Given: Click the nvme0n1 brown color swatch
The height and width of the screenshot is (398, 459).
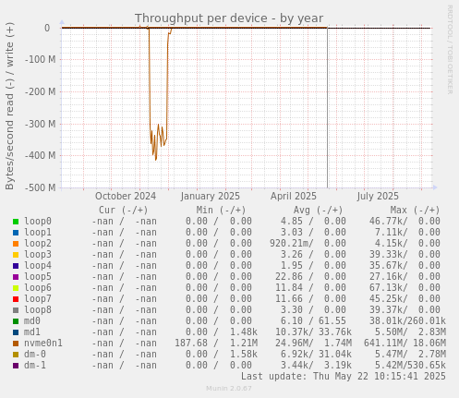Looking at the screenshot, I should pyautogui.click(x=16, y=344).
